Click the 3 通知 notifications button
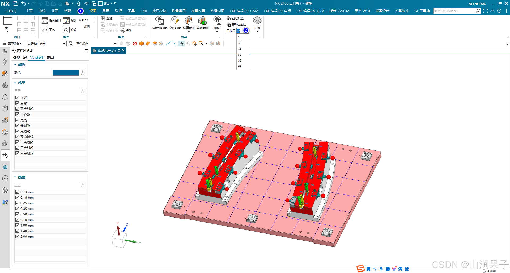This screenshot has height=273, width=510. [x=489, y=271]
